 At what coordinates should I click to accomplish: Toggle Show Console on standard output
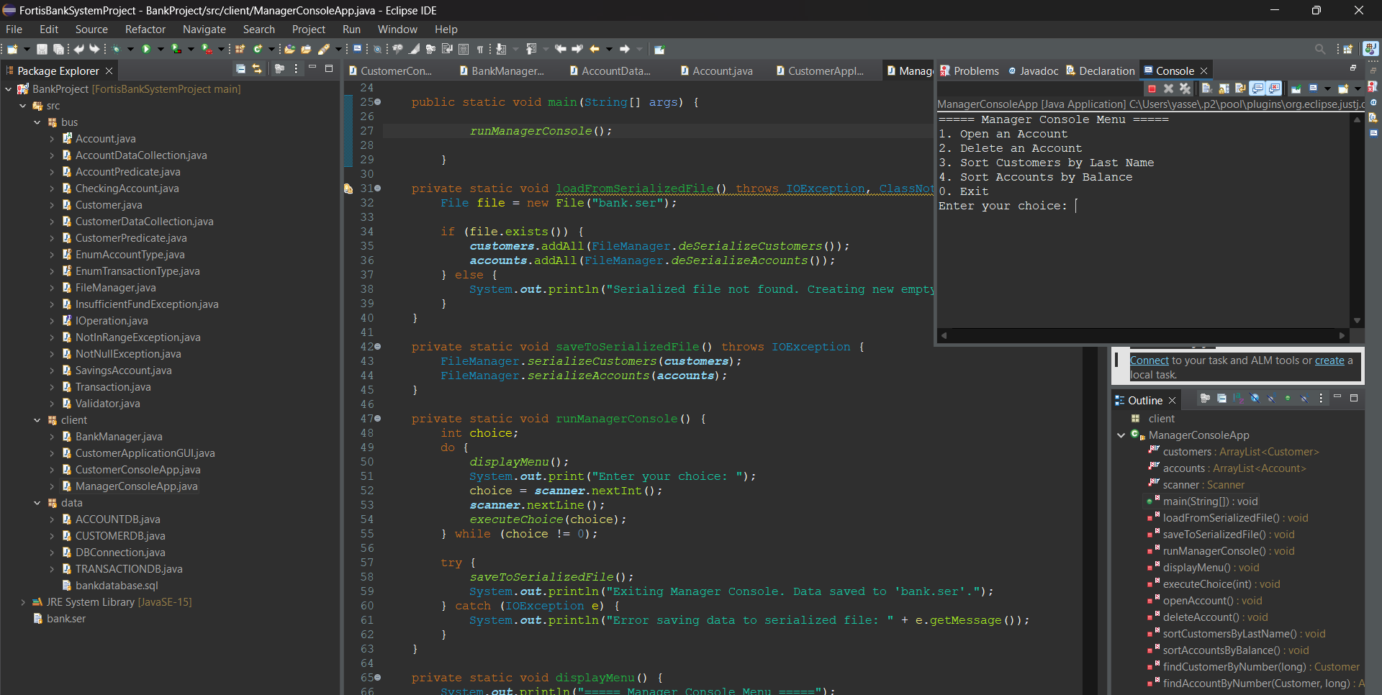pos(1257,88)
